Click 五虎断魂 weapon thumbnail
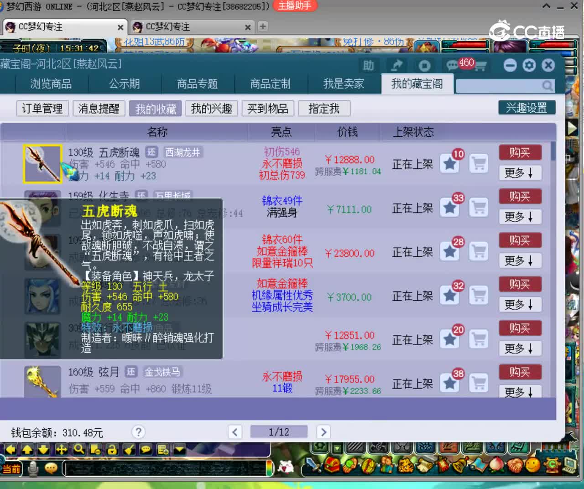This screenshot has height=489, width=584. 42,164
